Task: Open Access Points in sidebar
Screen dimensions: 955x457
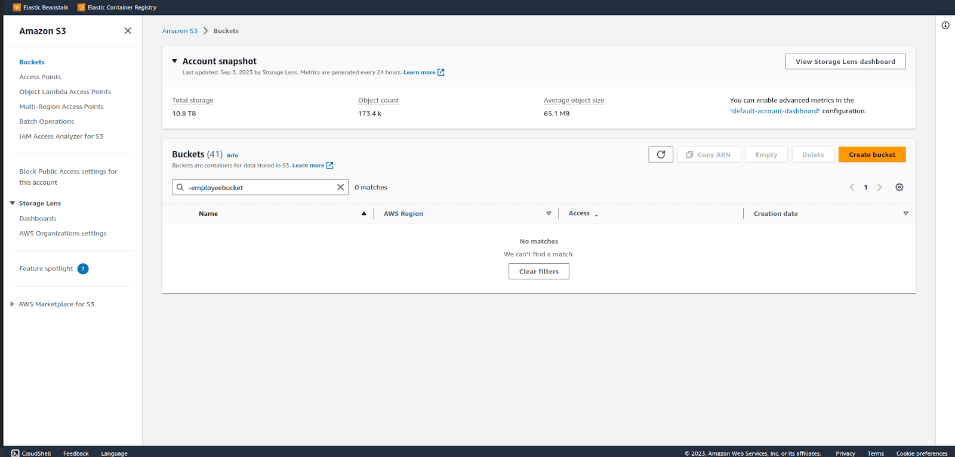Action: (x=40, y=77)
